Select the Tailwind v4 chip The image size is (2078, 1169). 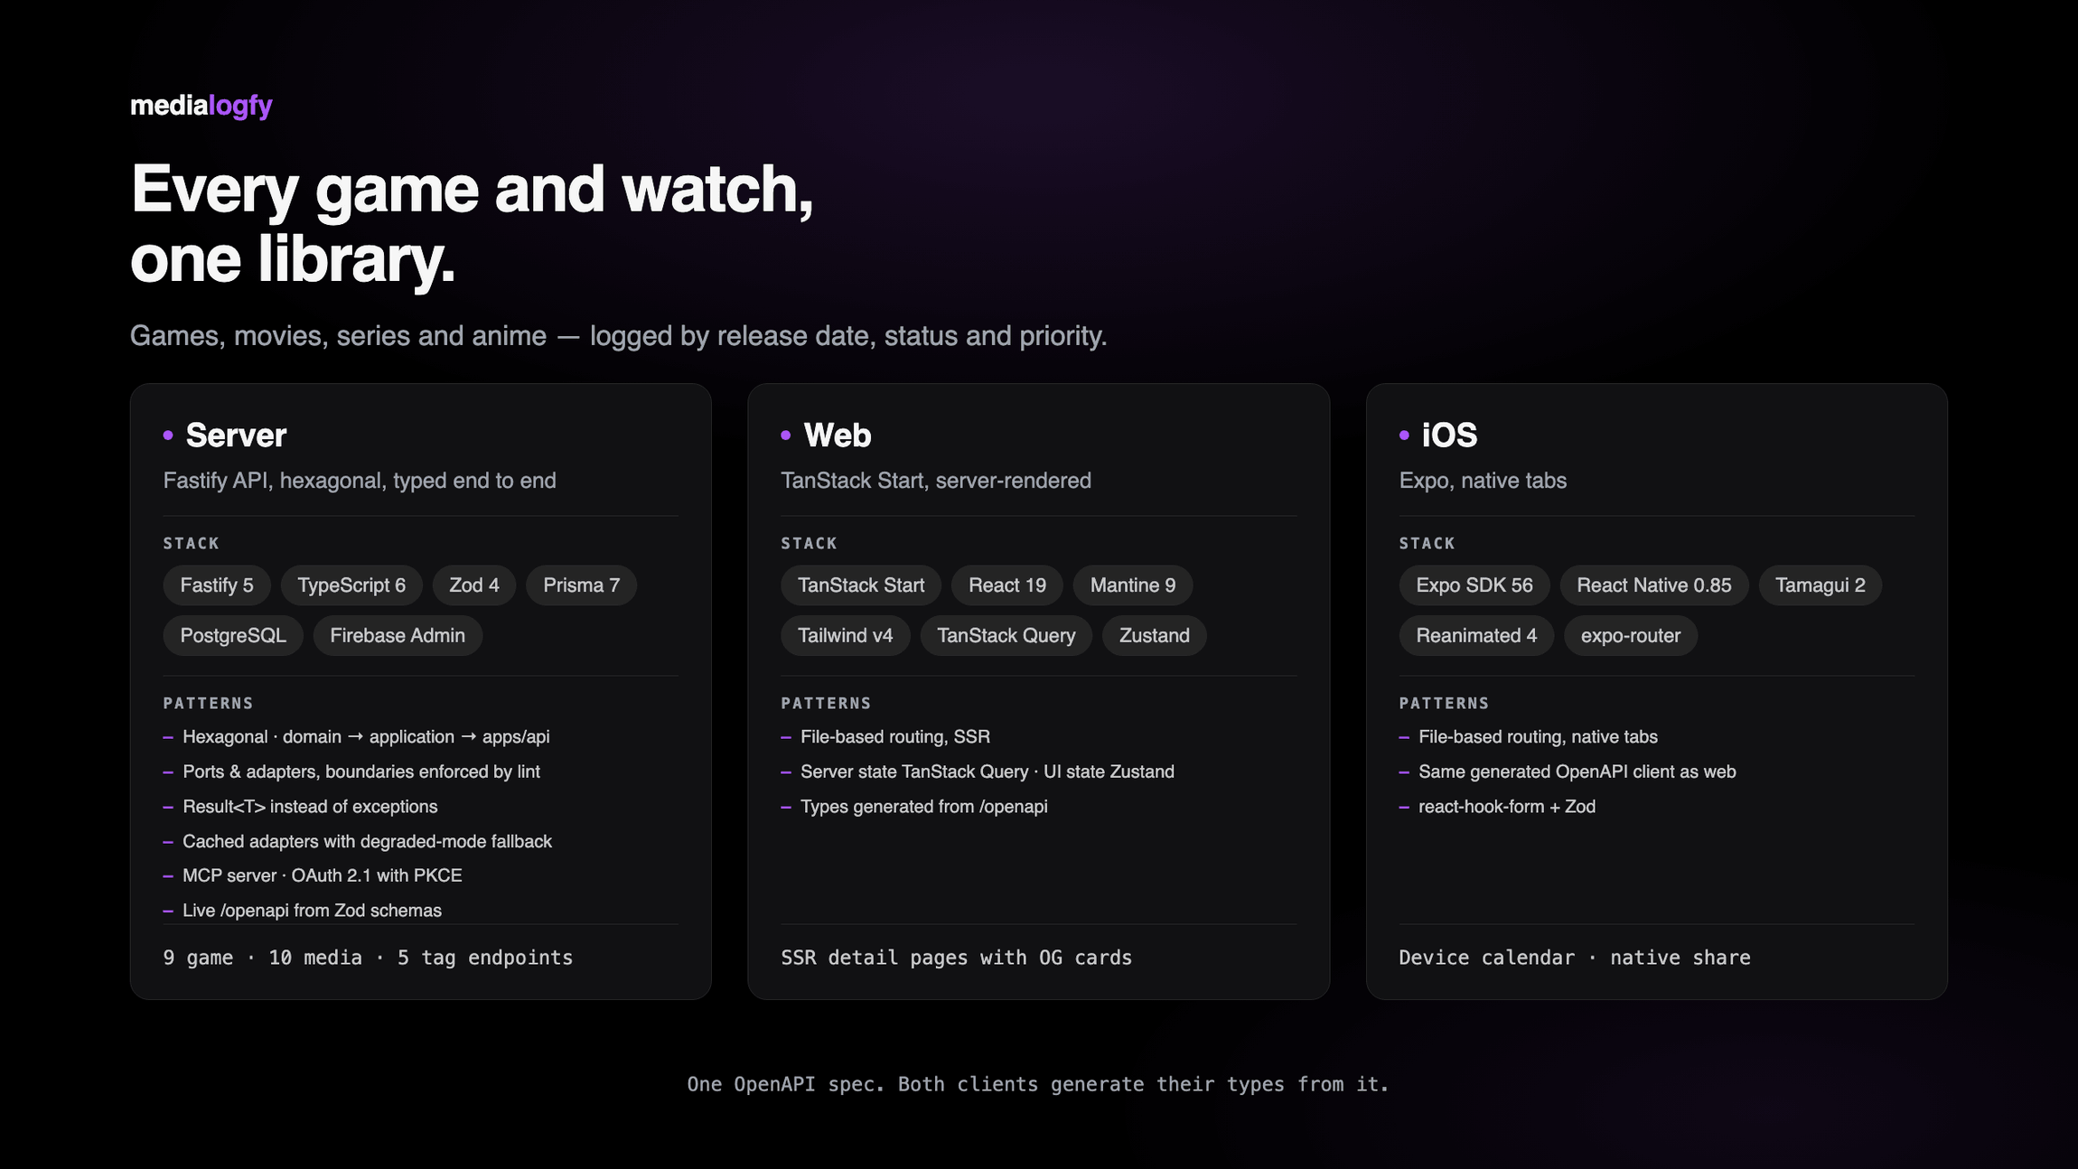[846, 636]
